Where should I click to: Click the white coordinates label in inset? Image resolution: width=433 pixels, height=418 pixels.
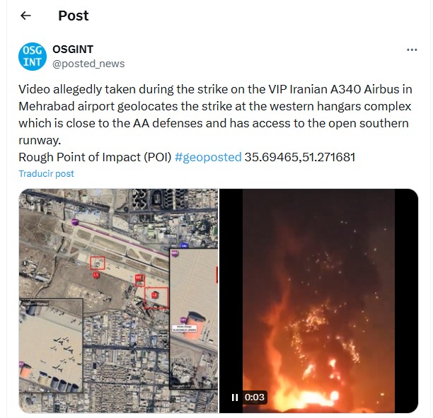pyautogui.click(x=185, y=328)
